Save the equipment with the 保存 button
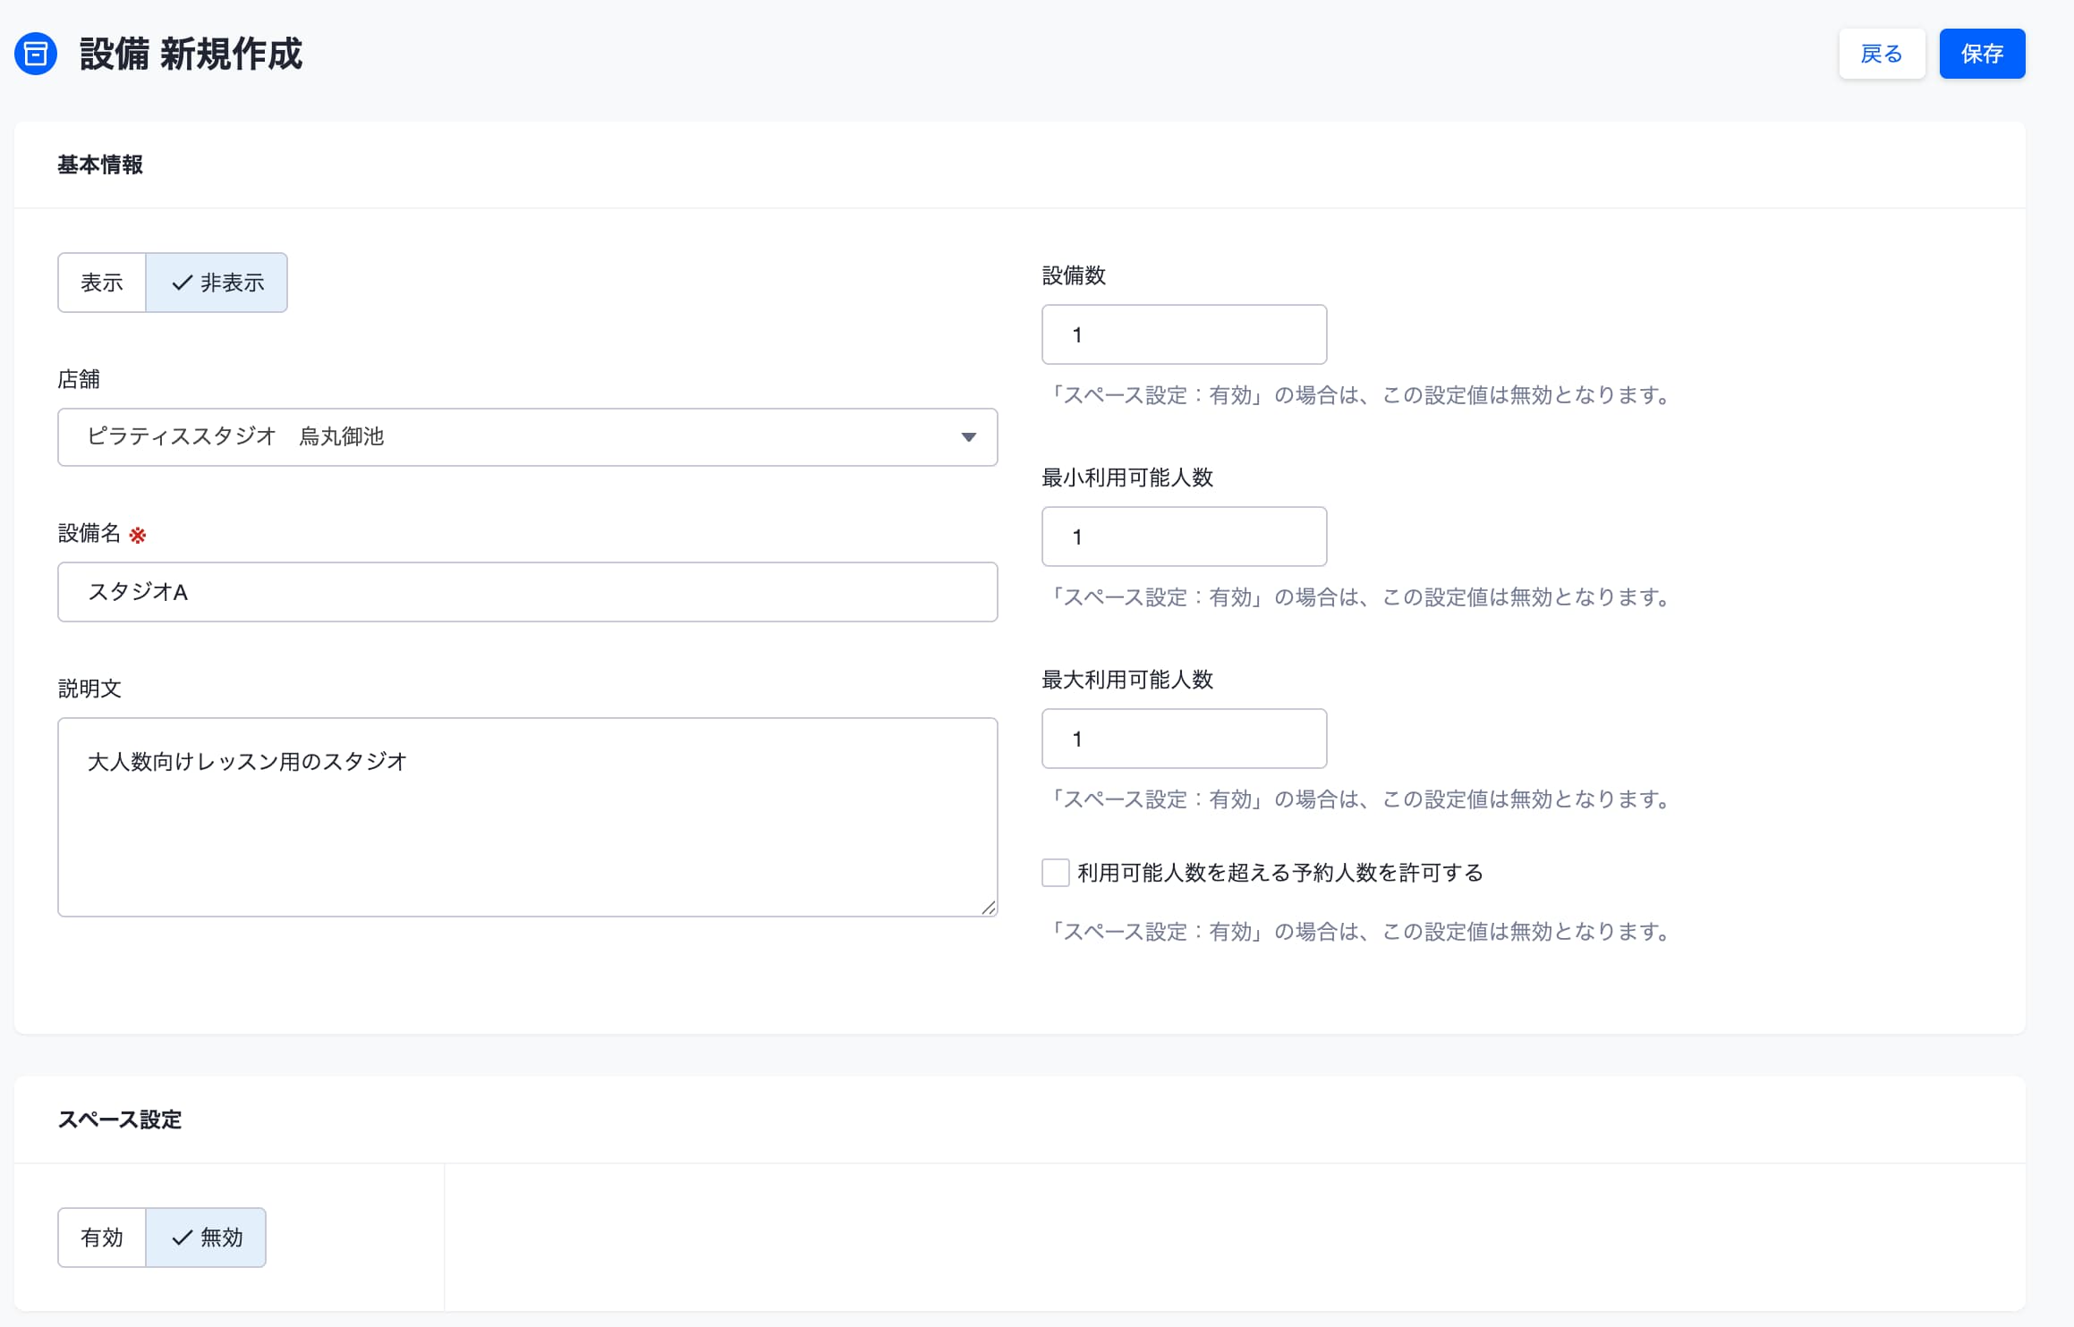Screen dimensions: 2074x1327 point(1982,54)
